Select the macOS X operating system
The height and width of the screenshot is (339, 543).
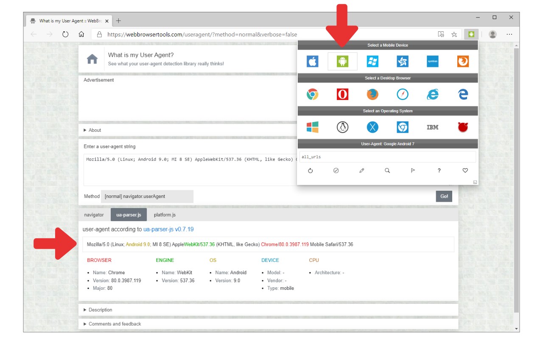(372, 127)
